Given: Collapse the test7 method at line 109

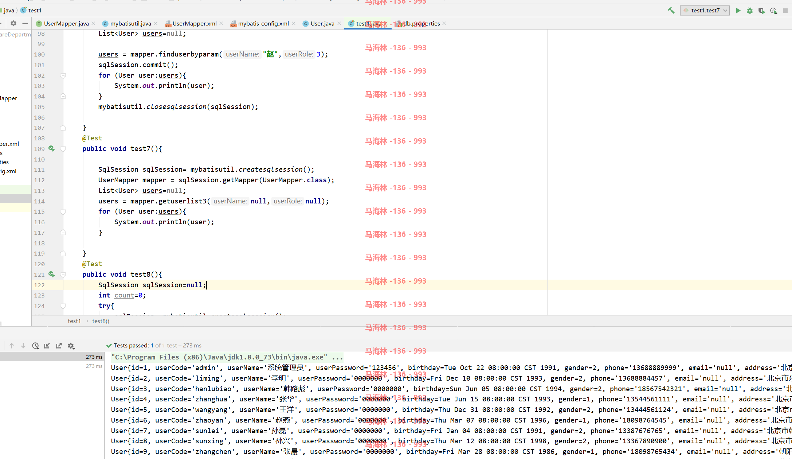Looking at the screenshot, I should pyautogui.click(x=63, y=149).
